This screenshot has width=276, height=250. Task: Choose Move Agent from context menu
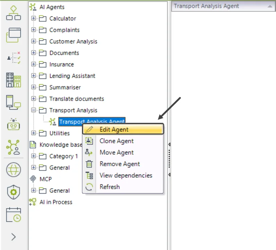click(123, 152)
